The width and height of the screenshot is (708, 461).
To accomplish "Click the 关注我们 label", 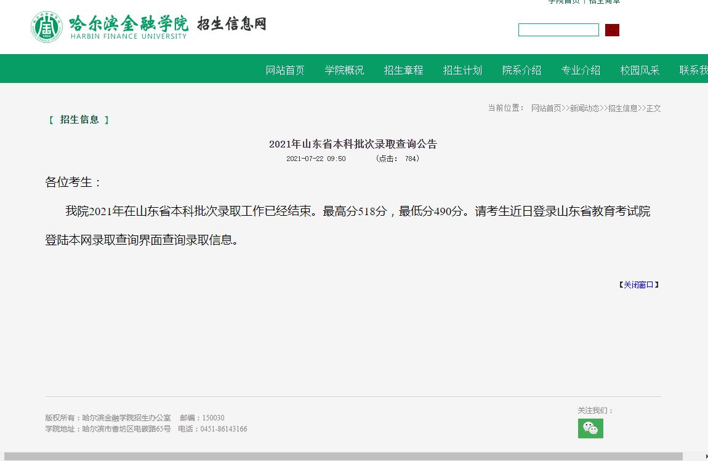I will point(595,411).
